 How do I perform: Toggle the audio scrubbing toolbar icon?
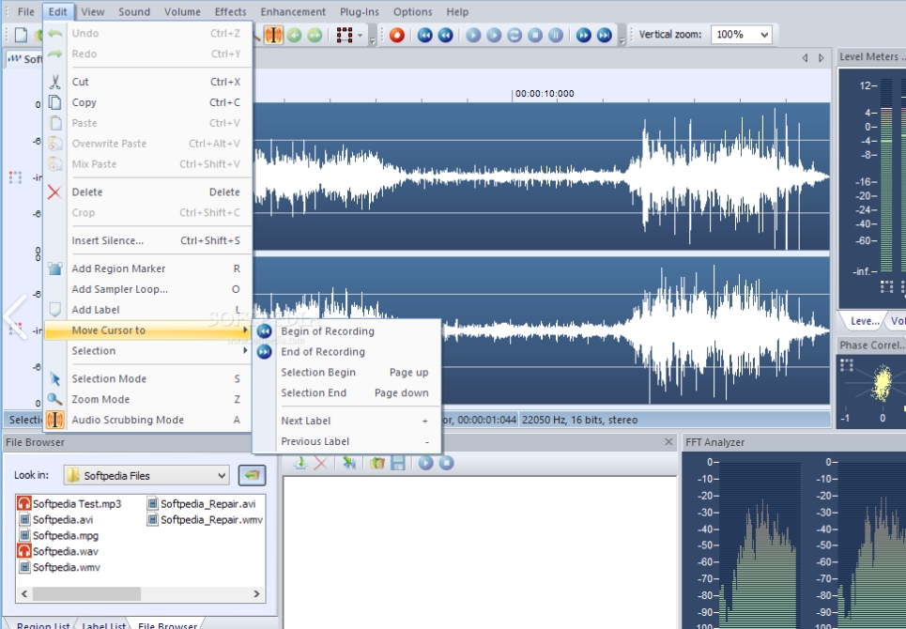(x=272, y=36)
